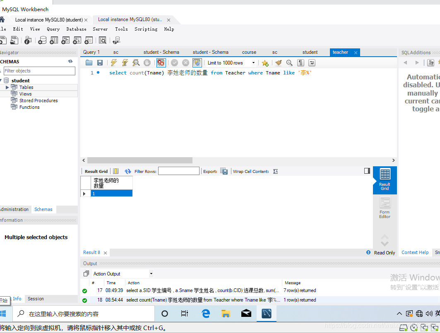
Task: Open the inspector info icon in main toolbar
Action: point(28,40)
